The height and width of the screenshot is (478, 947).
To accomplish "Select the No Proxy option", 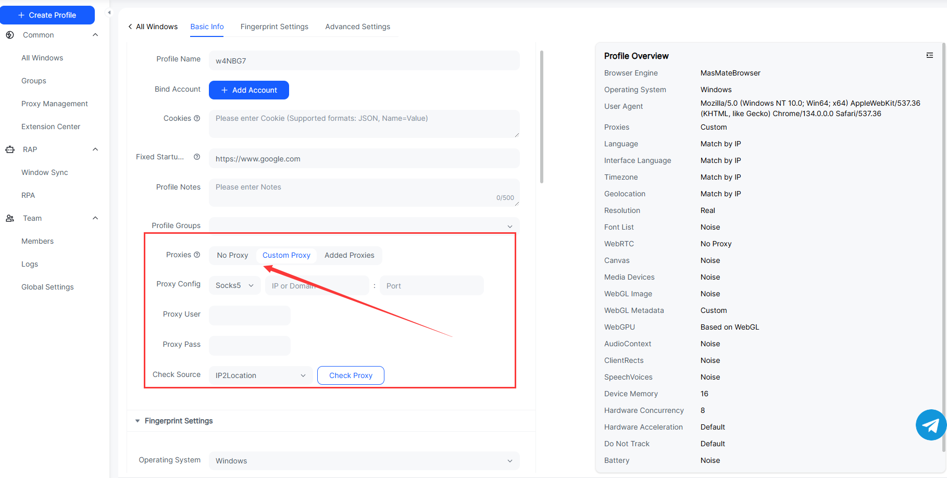I will 232,255.
